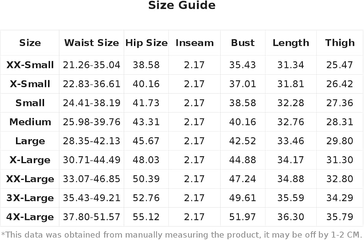Select waist range 21.26-35.04
Viewport: 364px width, 240px height.
coord(91,65)
